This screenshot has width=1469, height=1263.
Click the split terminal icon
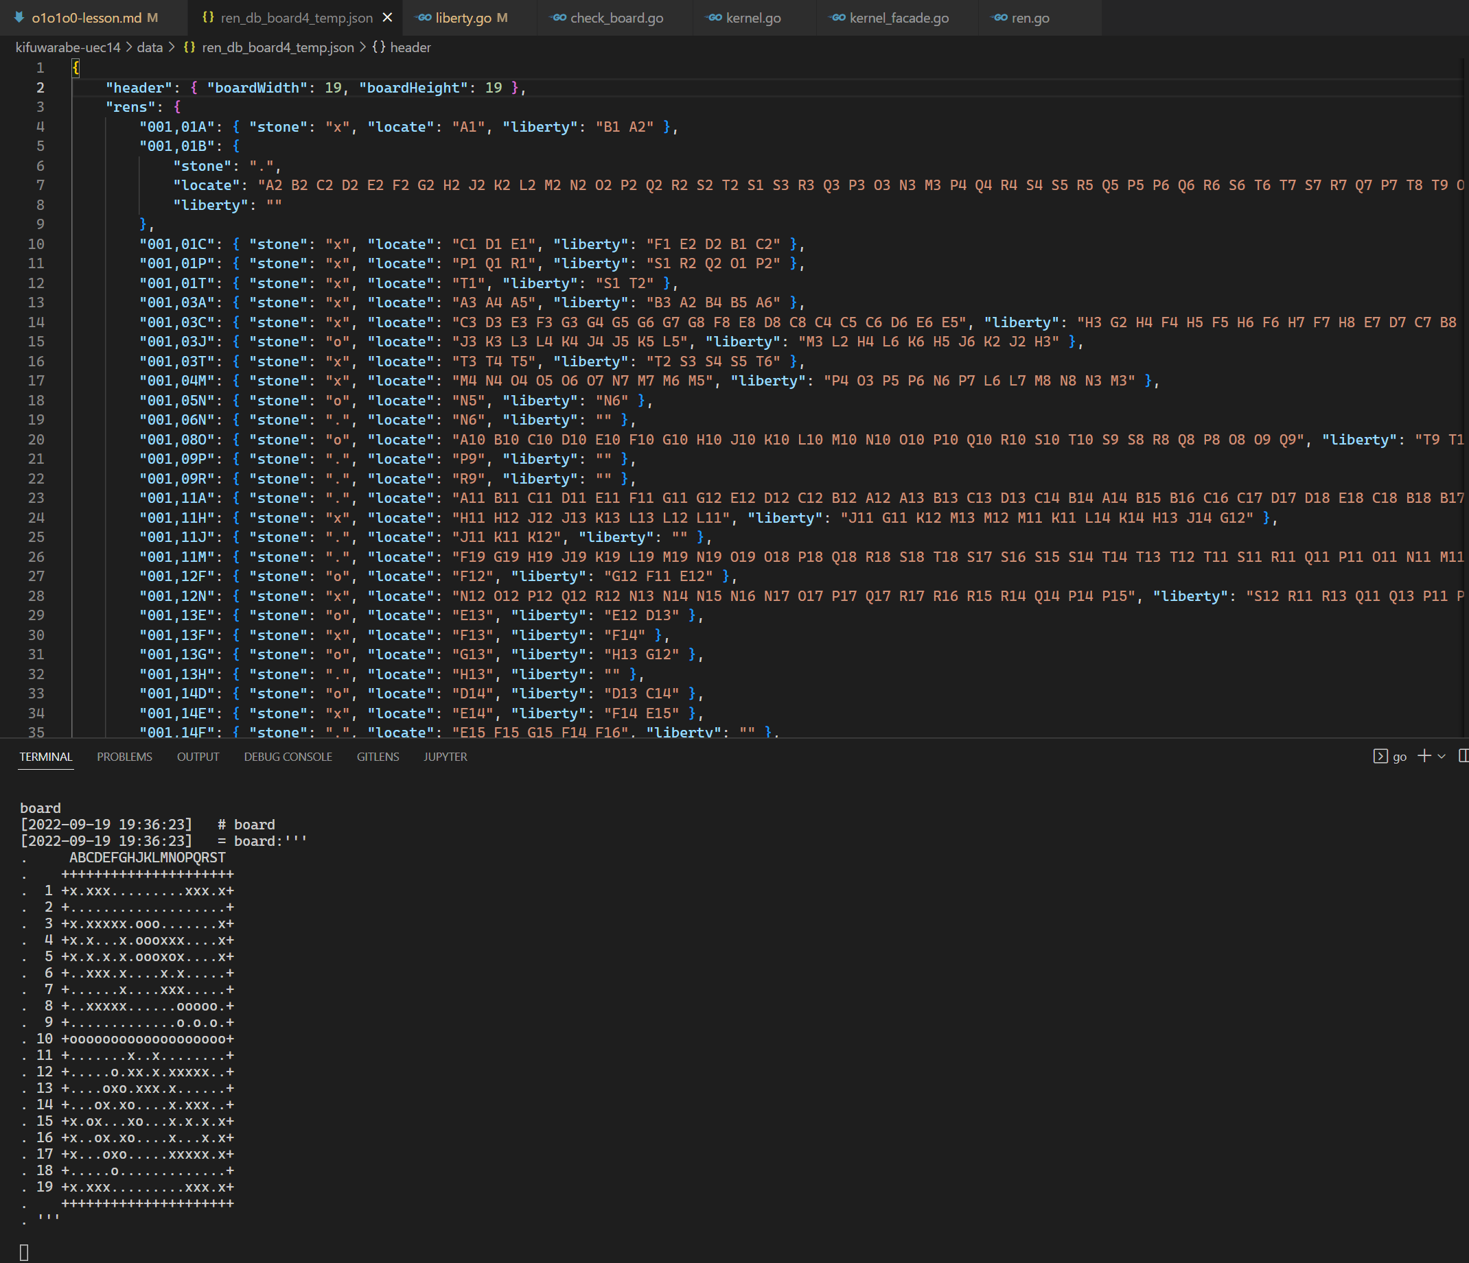pos(1464,756)
